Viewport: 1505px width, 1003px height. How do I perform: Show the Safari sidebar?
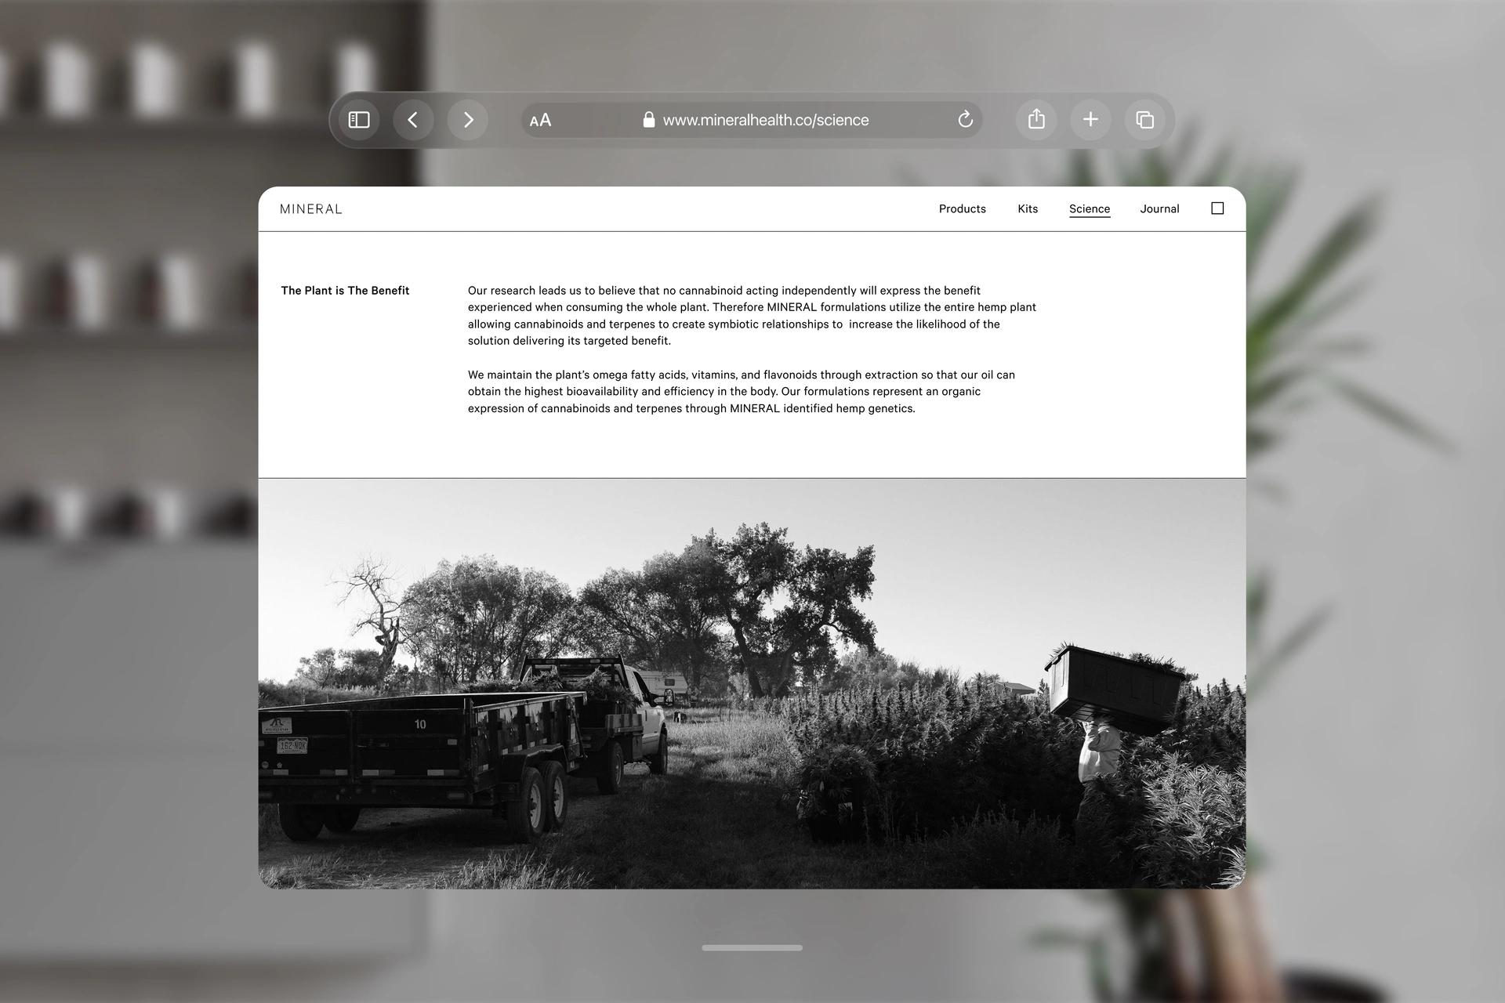(359, 120)
